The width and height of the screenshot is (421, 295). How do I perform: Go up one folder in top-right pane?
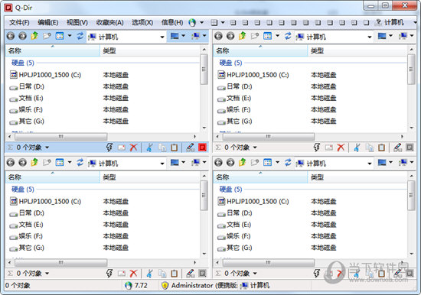coord(242,36)
